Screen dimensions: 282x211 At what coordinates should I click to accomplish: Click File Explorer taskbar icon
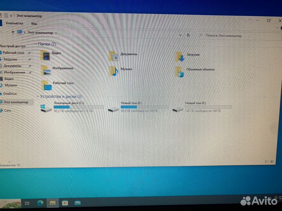(53, 203)
